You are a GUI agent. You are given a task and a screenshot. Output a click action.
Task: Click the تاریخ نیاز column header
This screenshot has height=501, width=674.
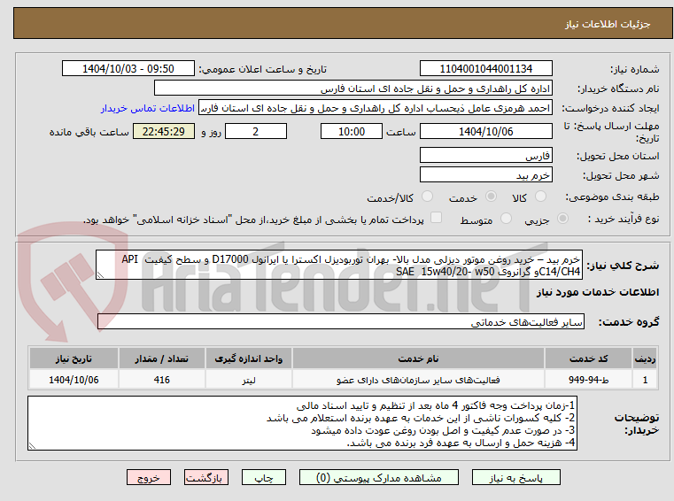(x=74, y=358)
